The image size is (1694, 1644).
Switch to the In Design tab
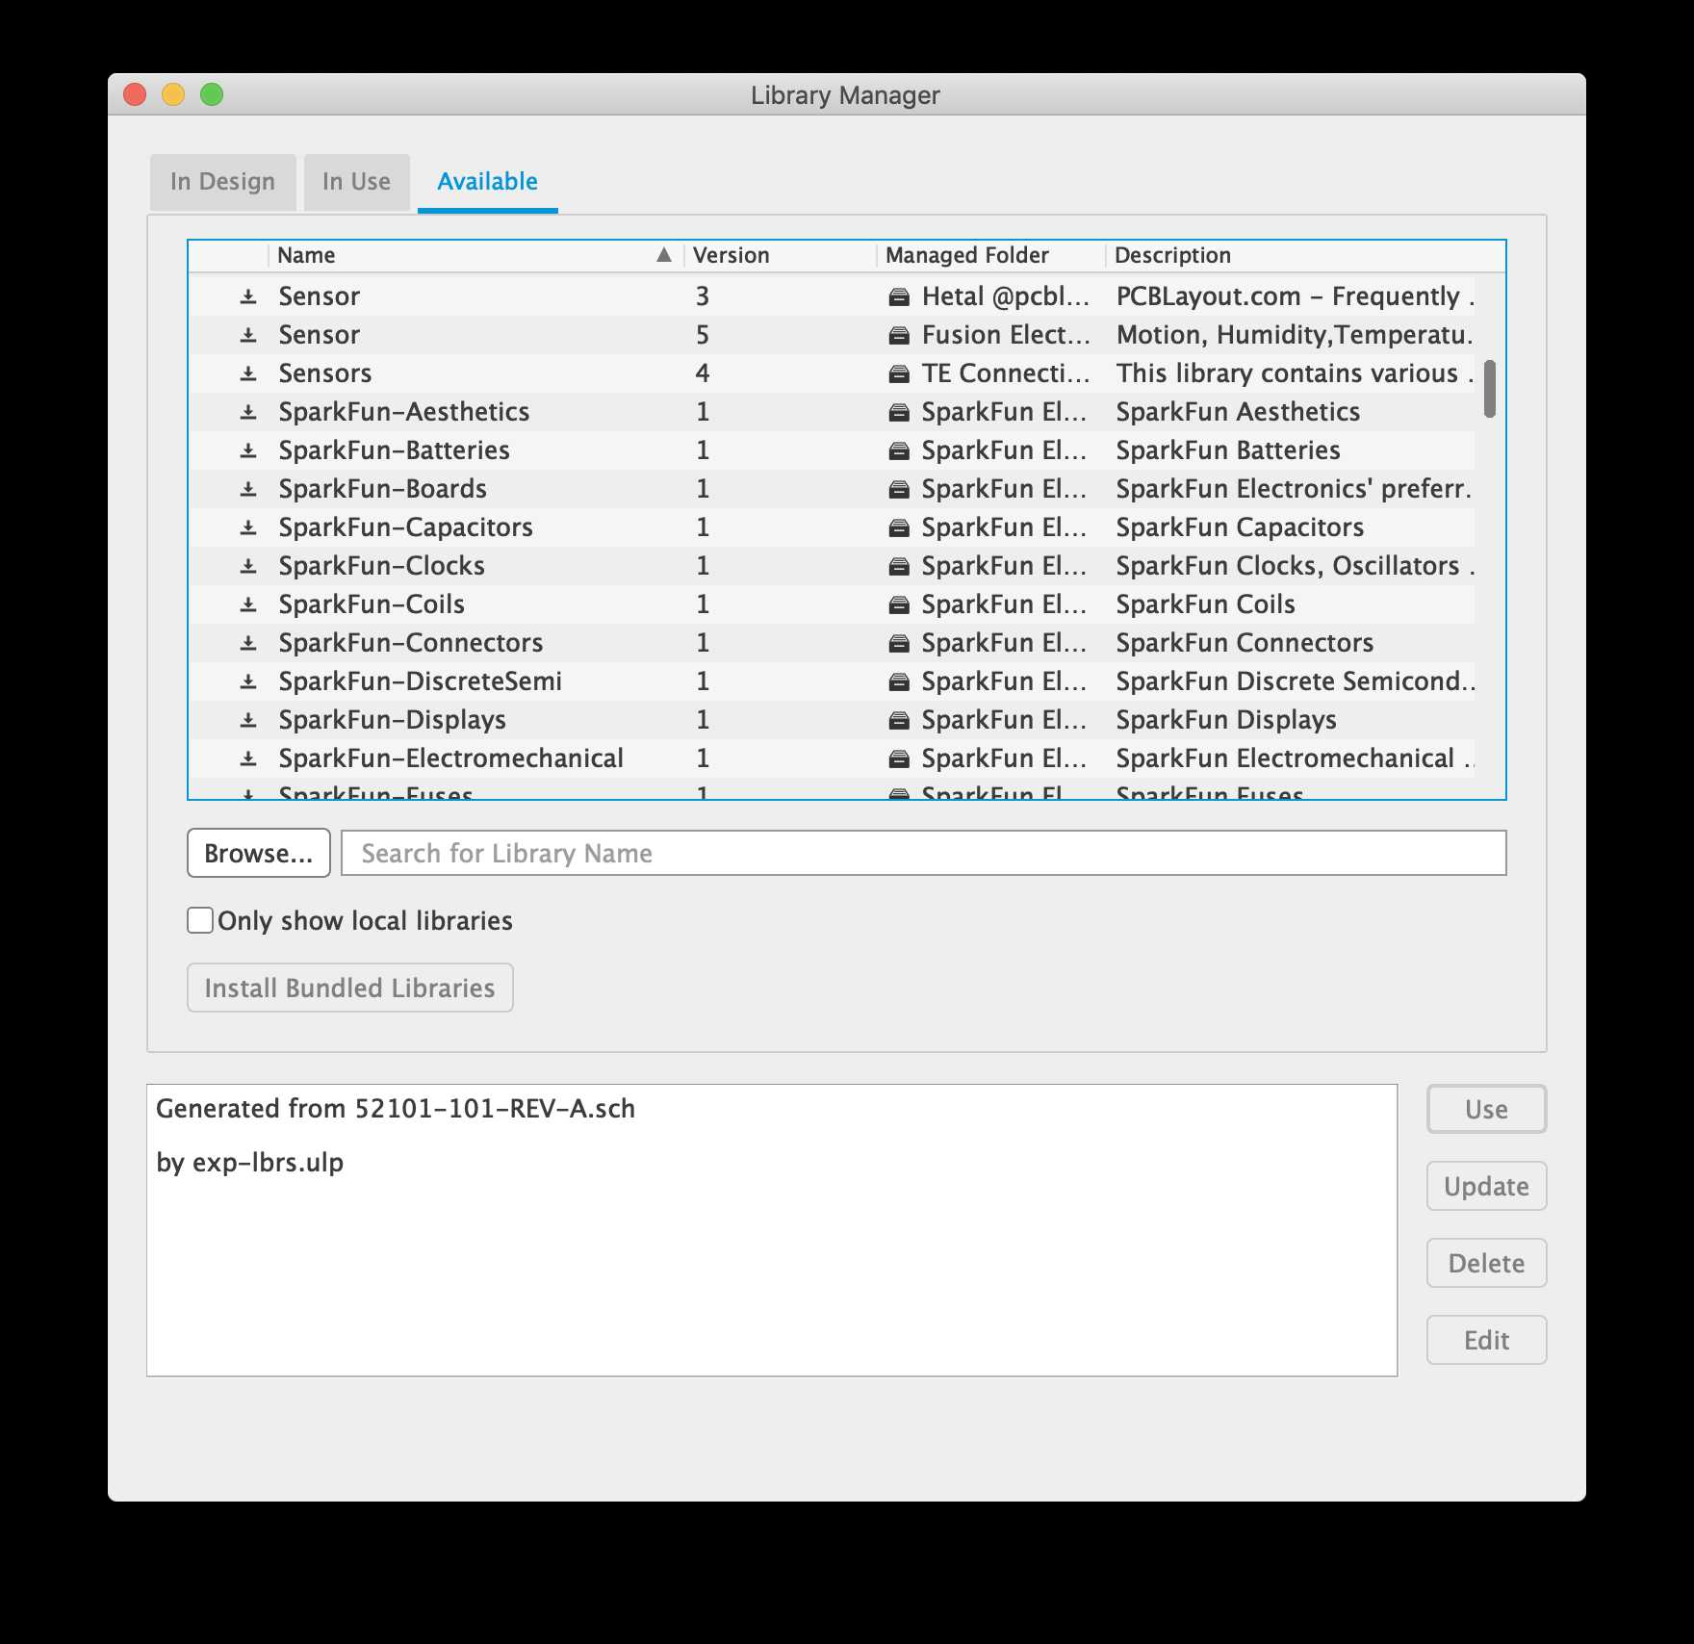[222, 182]
